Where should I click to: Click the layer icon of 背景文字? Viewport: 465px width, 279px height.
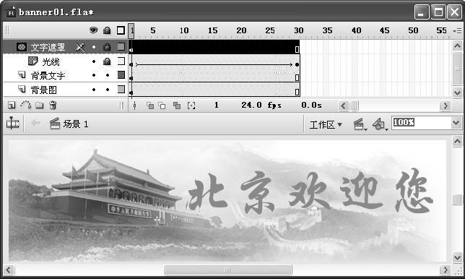pos(22,74)
